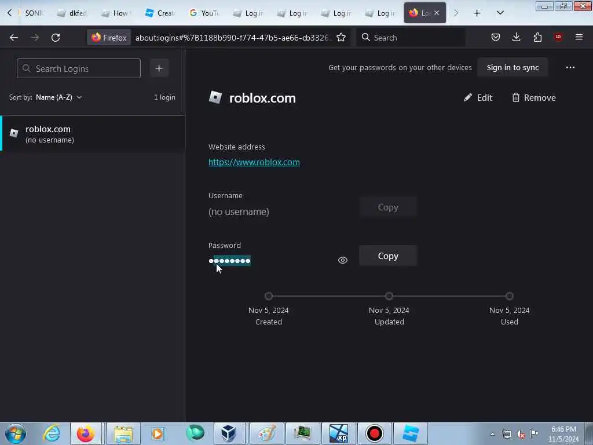Open a new tab with the plus

click(477, 13)
